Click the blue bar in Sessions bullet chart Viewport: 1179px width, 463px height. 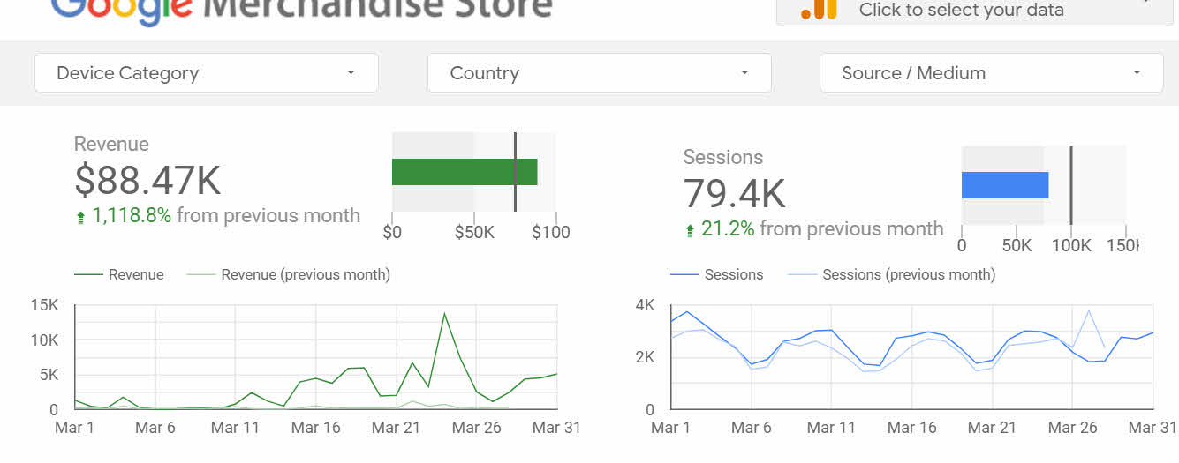tap(1004, 185)
